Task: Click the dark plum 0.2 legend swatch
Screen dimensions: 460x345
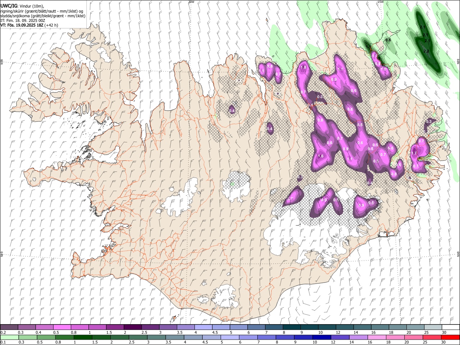Action: point(9,327)
